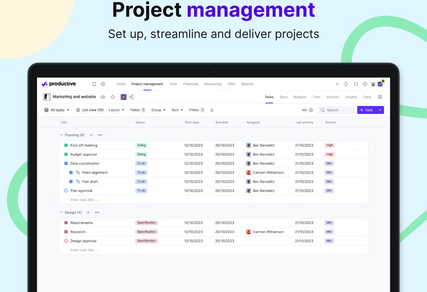
Task: Open Design group more options
Action: pos(97,212)
